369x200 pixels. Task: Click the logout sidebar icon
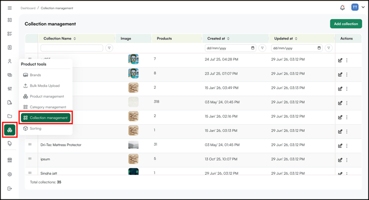tap(10, 188)
